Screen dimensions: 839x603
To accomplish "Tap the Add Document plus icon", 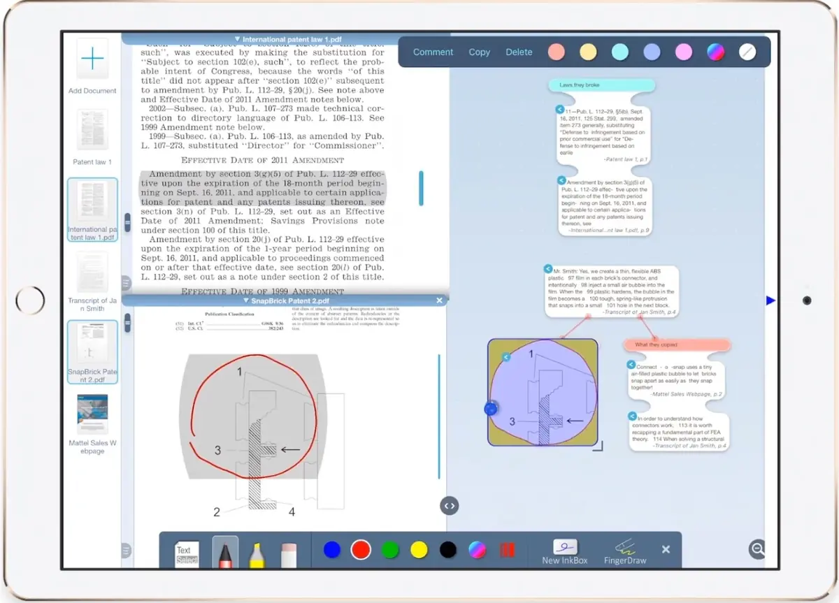I will (92, 59).
